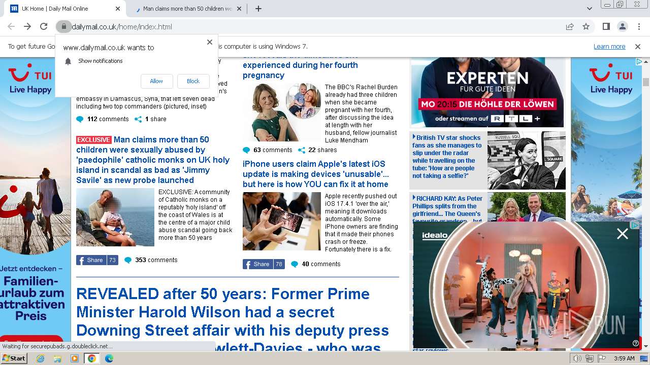Open British TV star tube story
Image resolution: width=650 pixels, height=365 pixels.
(x=447, y=157)
